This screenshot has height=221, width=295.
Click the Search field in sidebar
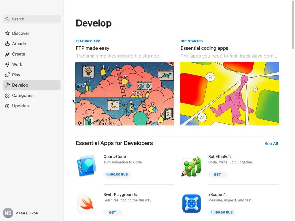[x=32, y=19]
